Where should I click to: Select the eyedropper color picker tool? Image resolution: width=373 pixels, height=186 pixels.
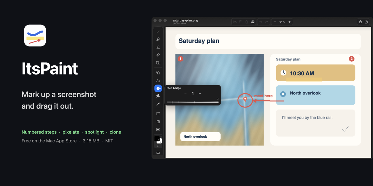pos(158,104)
